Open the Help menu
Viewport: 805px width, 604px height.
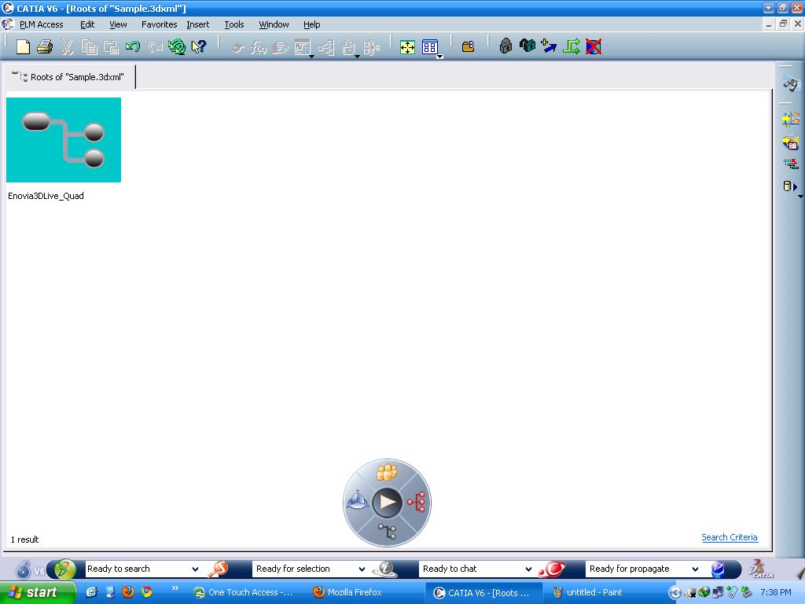tap(311, 24)
